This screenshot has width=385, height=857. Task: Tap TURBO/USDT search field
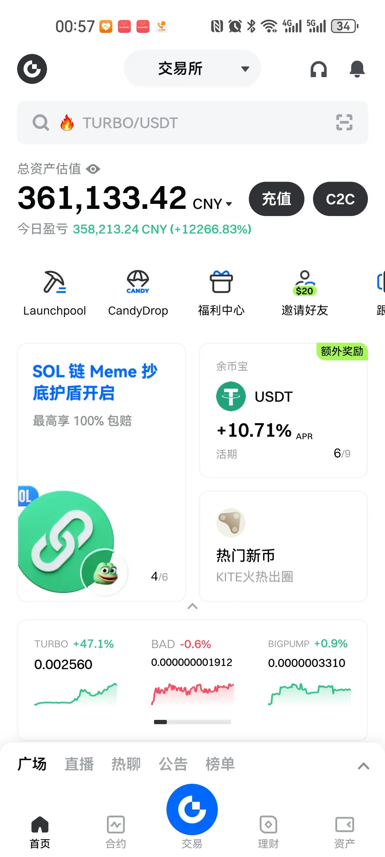[x=192, y=122]
